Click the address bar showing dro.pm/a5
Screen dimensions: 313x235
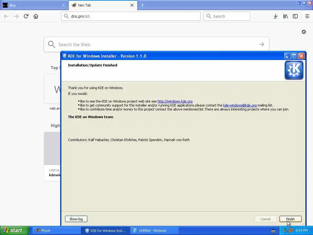(x=131, y=16)
